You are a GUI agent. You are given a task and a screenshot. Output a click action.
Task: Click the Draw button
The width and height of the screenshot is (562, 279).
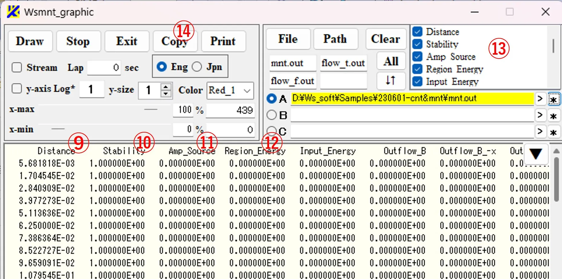tap(30, 41)
